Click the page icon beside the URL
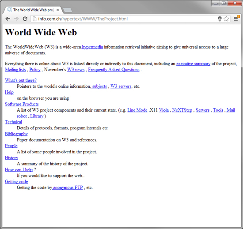The height and width of the screenshot is (229, 243). pyautogui.click(x=34, y=19)
